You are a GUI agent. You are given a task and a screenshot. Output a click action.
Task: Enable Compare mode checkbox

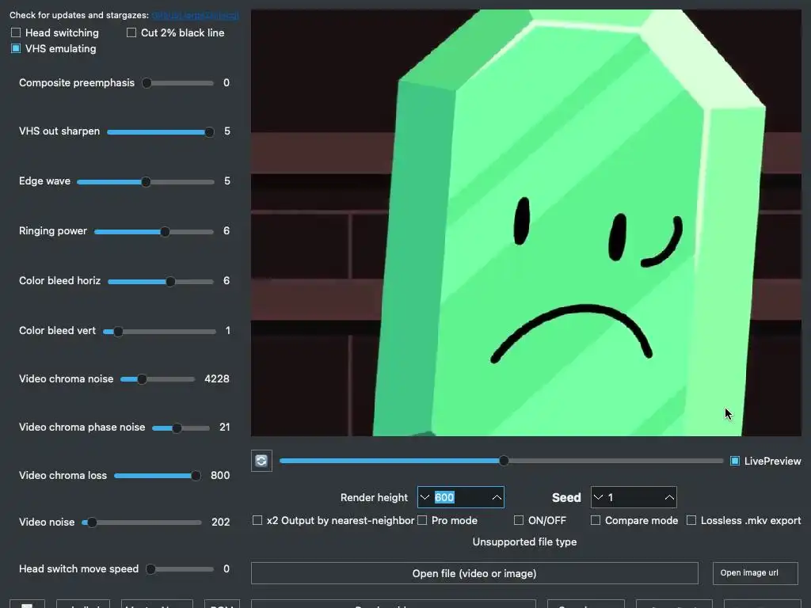pos(596,520)
